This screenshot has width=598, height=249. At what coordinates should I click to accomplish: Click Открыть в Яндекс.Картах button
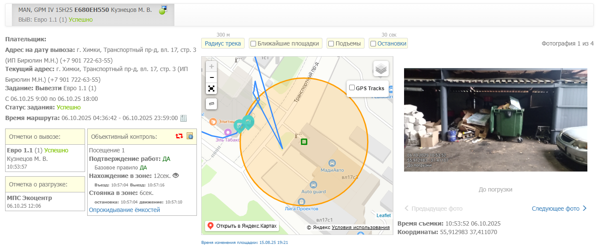(242, 226)
